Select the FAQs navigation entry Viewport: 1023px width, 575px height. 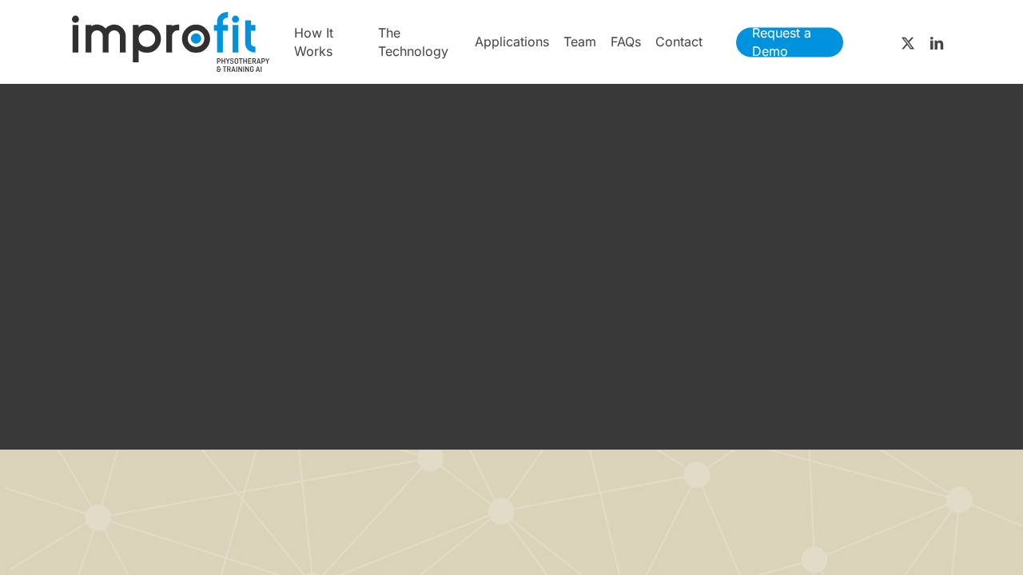point(626,41)
